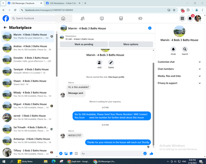206x164 pixels.
Task: Click conversation list scrollbar
Action: click(56, 55)
